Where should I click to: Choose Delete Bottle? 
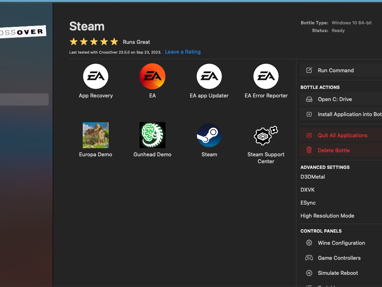[341, 150]
